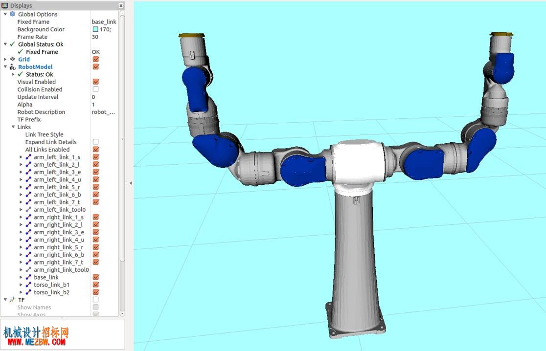Select the Link Tree Style row
Viewport: 546px width, 351px height.
tap(59, 134)
